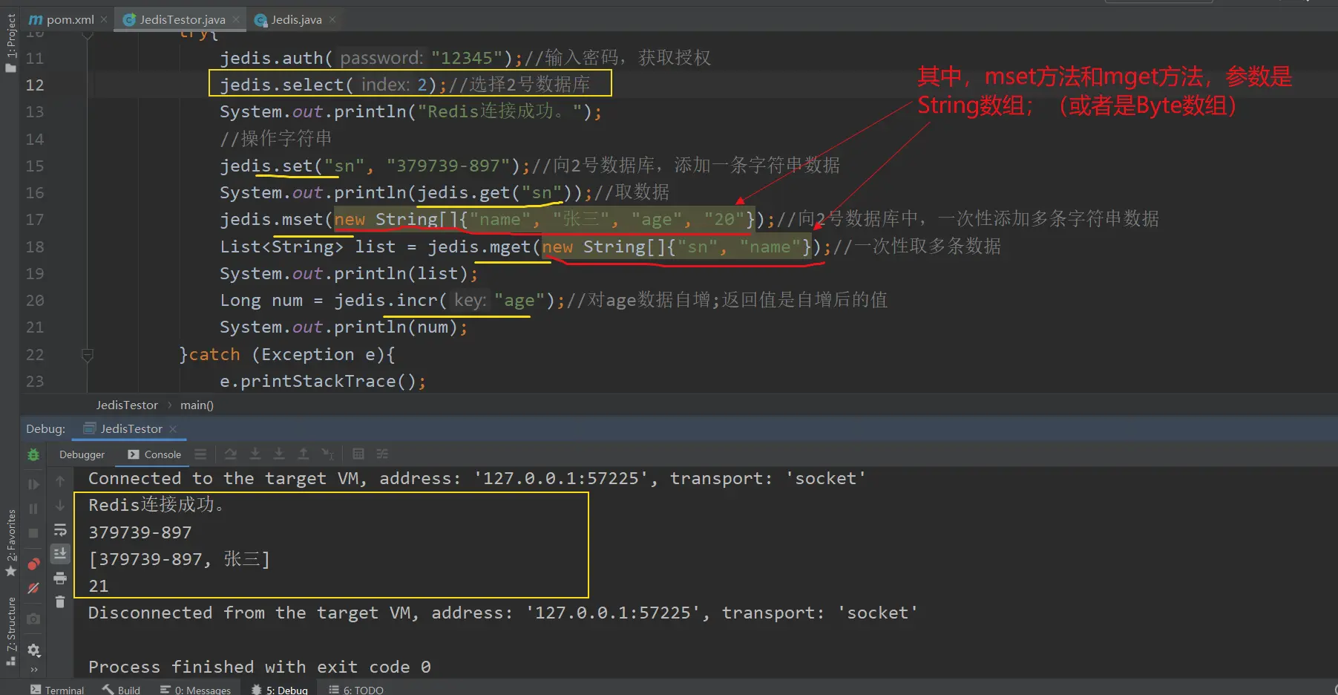
Task: Click the Trace Current Stream Chain icon
Action: (x=382, y=454)
